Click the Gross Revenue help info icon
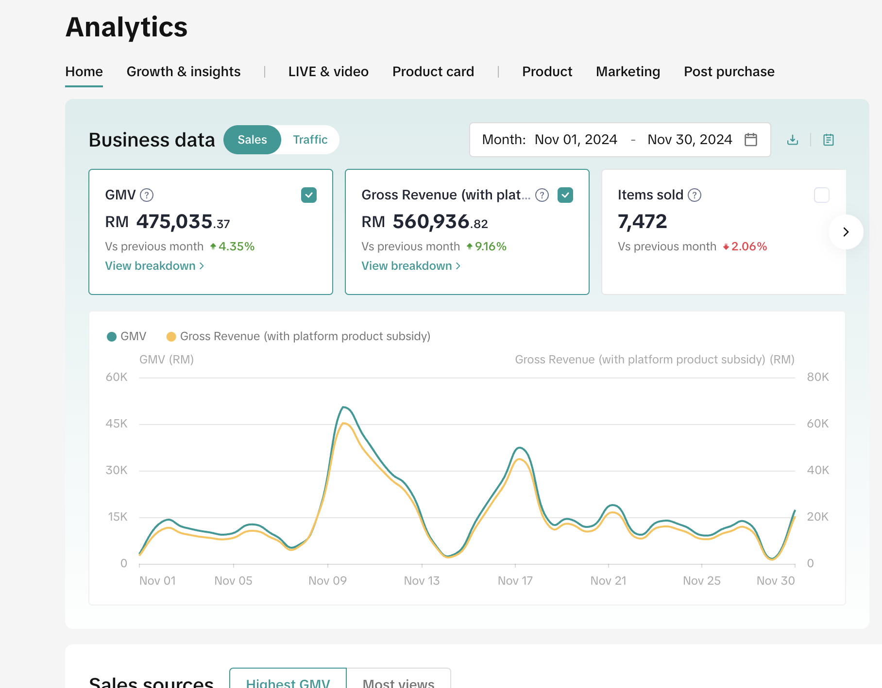The height and width of the screenshot is (688, 882). [x=542, y=195]
